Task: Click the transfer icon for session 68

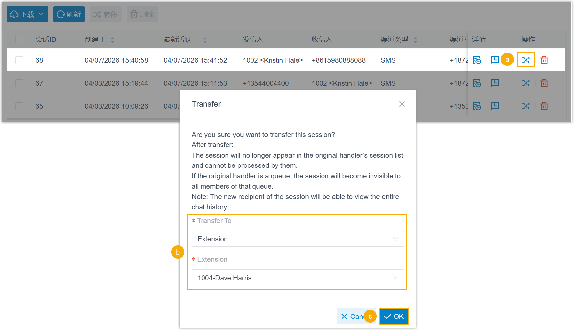Action: click(x=526, y=60)
